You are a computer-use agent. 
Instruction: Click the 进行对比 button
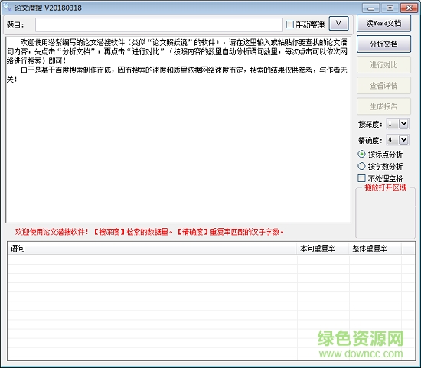(383, 65)
